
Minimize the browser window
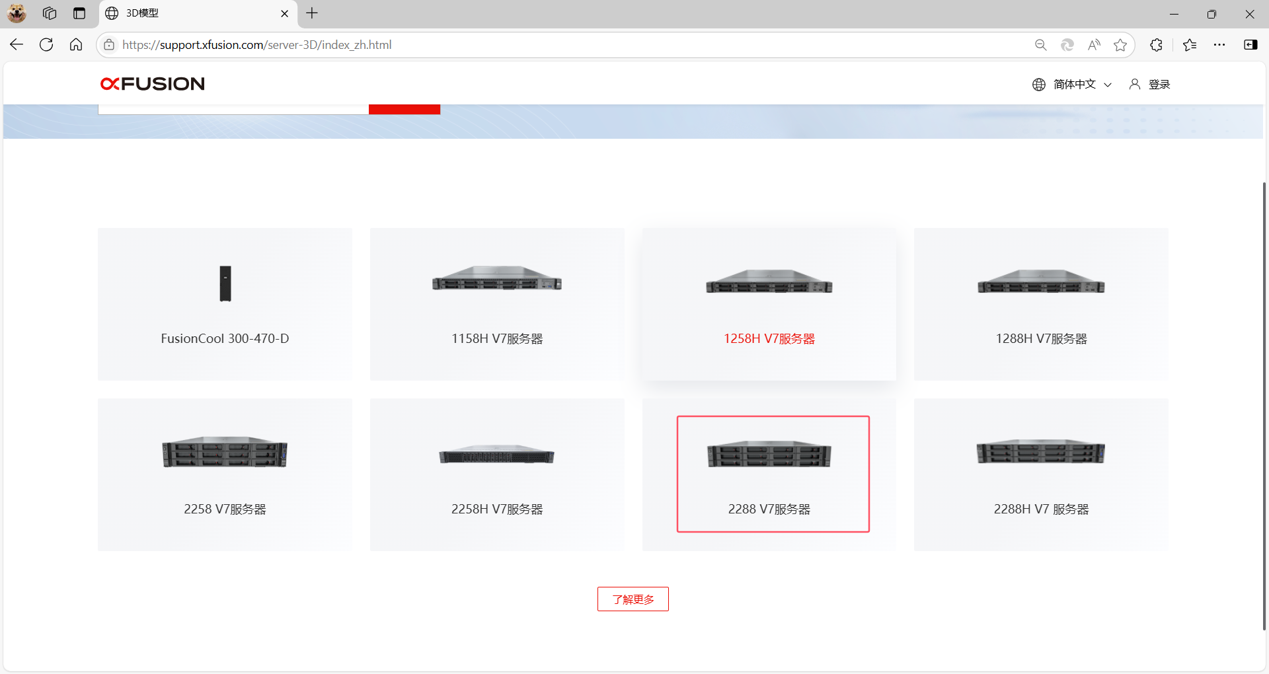(x=1174, y=14)
